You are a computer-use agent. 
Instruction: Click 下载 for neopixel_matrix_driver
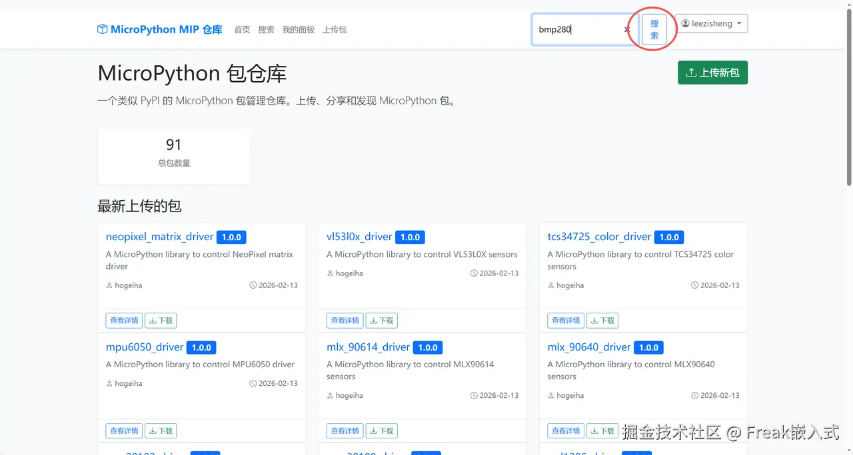click(161, 321)
